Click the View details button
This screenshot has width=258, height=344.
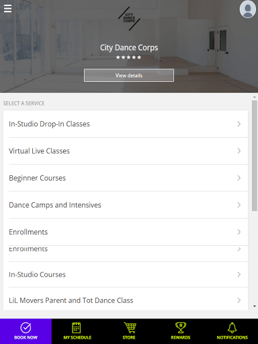pos(129,75)
